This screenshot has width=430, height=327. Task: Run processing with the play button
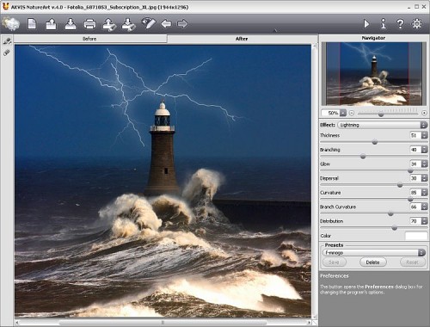366,24
